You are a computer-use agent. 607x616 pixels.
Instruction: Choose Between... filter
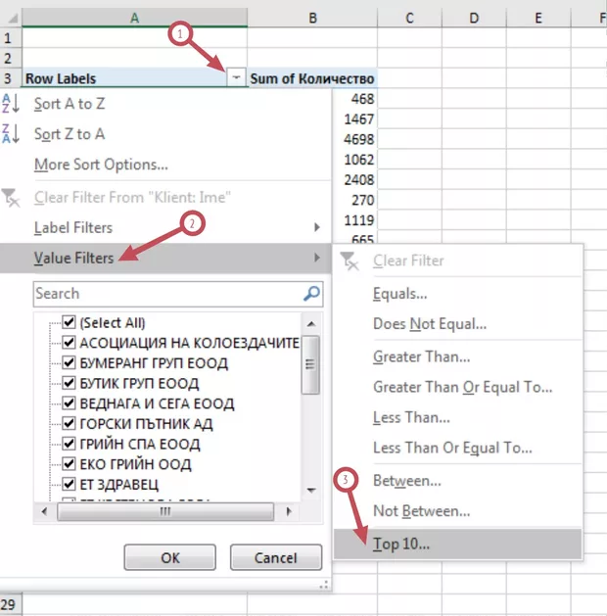[406, 481]
